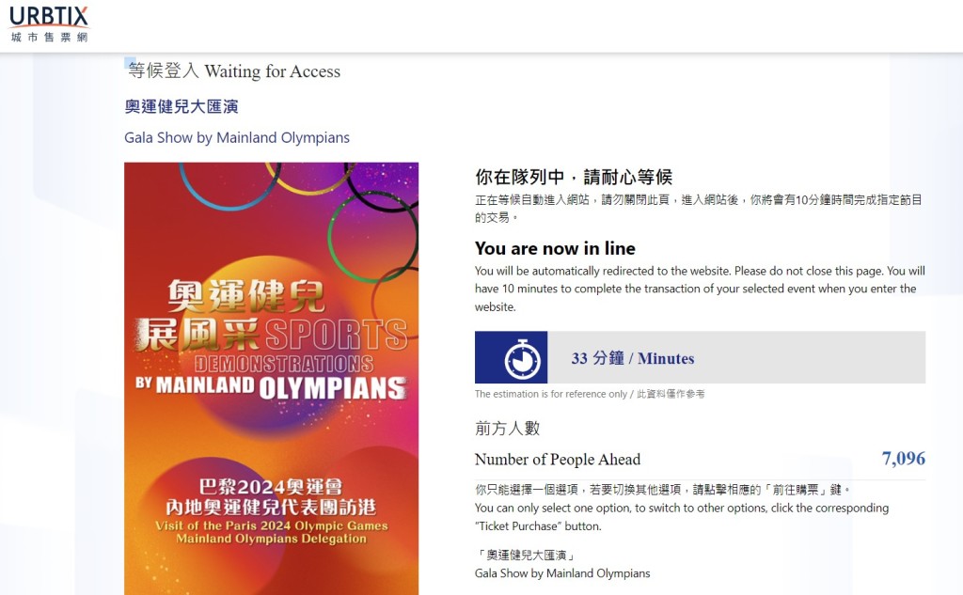The image size is (963, 595).
Task: Click the 奧運健兒大匯演 event title
Action: pos(182,106)
